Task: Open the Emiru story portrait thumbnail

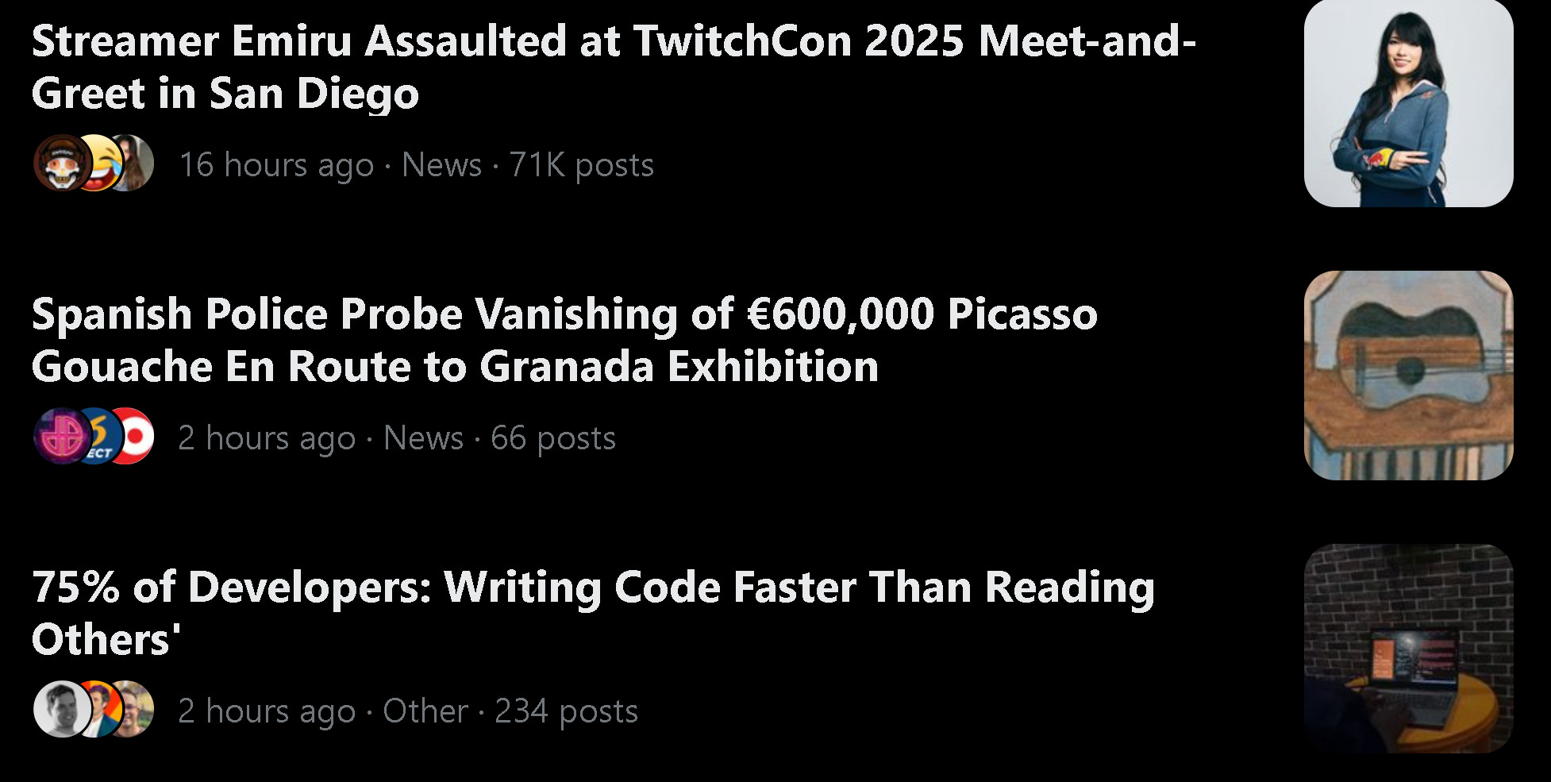Action: click(1408, 103)
